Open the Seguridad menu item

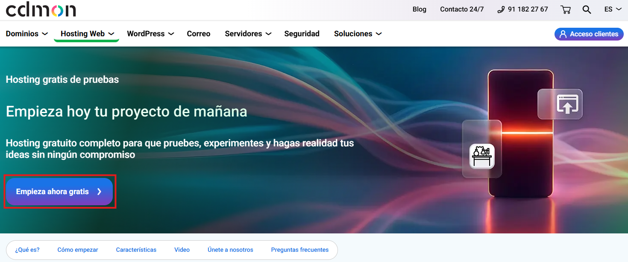(x=302, y=34)
